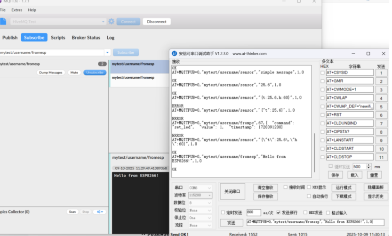Click the 保存 save multi-text button
Viewport: 392px width, 236px height.
335,175
